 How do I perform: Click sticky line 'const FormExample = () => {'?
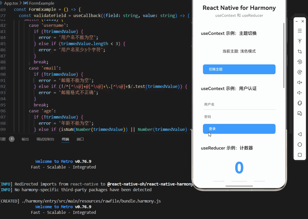[47, 10]
